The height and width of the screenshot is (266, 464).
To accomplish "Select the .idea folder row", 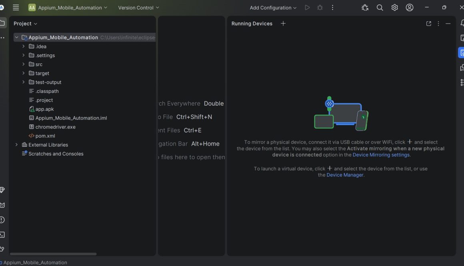I will pyautogui.click(x=85, y=46).
